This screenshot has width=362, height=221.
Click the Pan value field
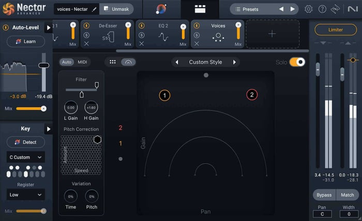point(322,214)
